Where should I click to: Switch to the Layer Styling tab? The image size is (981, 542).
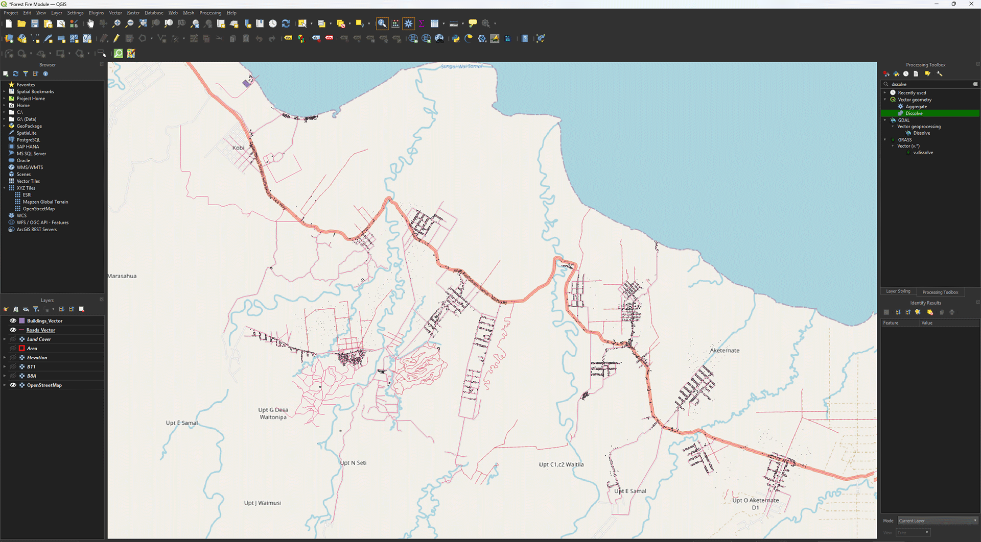(x=898, y=291)
